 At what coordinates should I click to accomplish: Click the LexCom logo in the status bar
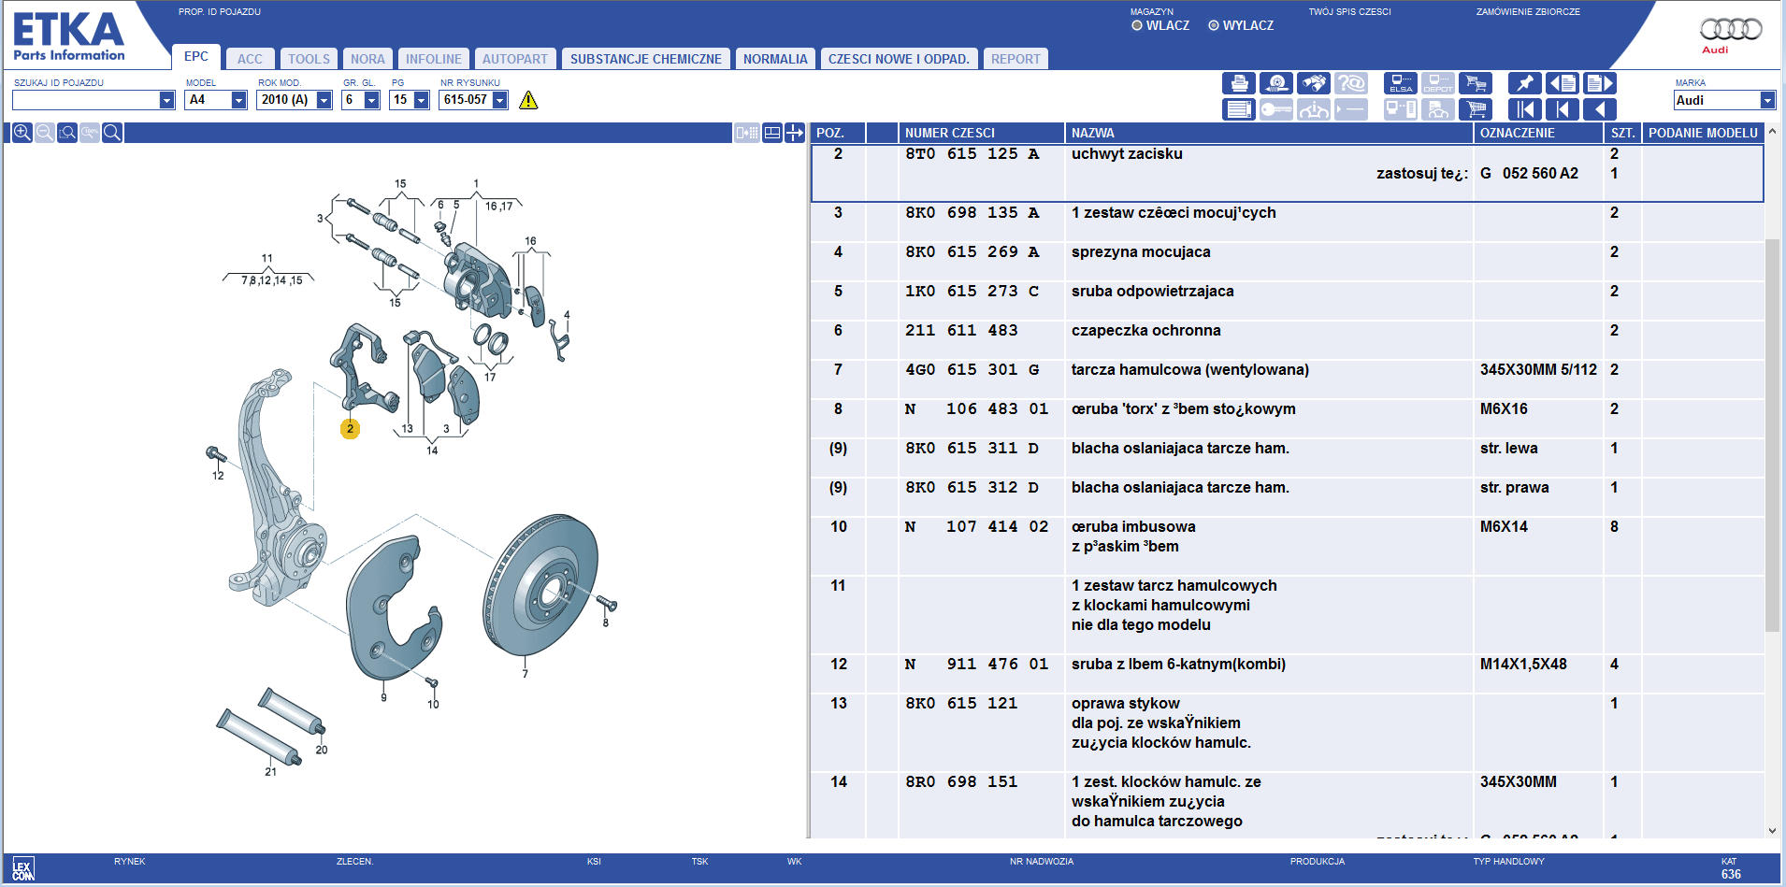point(23,869)
